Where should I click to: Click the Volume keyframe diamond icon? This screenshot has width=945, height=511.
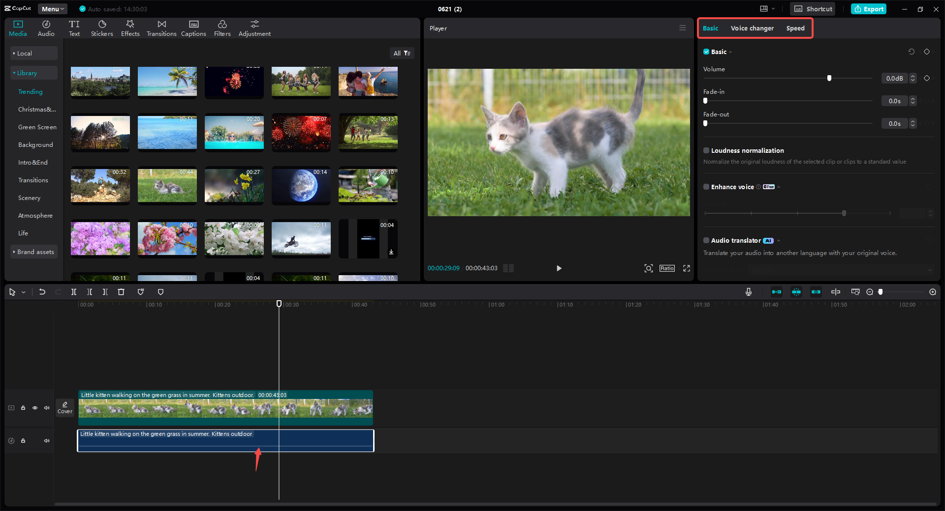[927, 78]
